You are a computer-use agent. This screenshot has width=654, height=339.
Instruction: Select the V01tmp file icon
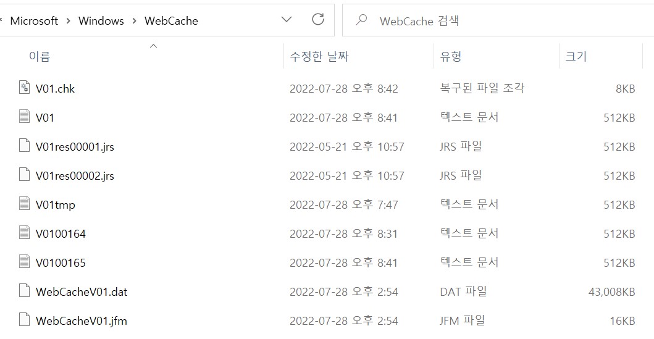point(25,204)
